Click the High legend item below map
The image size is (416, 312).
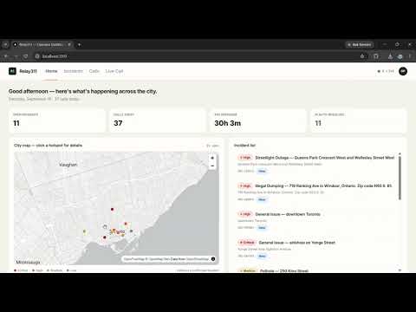click(37, 270)
